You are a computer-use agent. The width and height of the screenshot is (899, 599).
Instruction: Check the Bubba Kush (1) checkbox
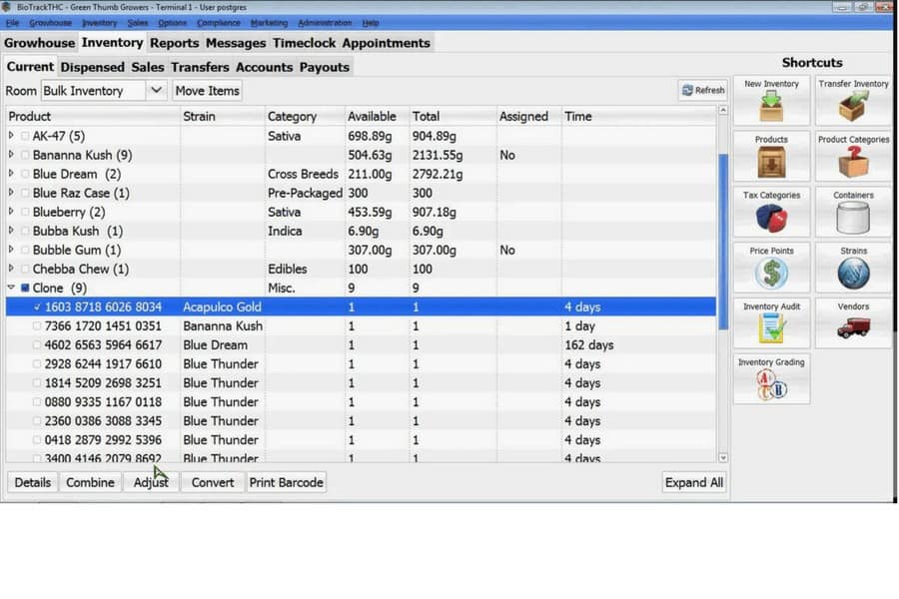tap(25, 231)
